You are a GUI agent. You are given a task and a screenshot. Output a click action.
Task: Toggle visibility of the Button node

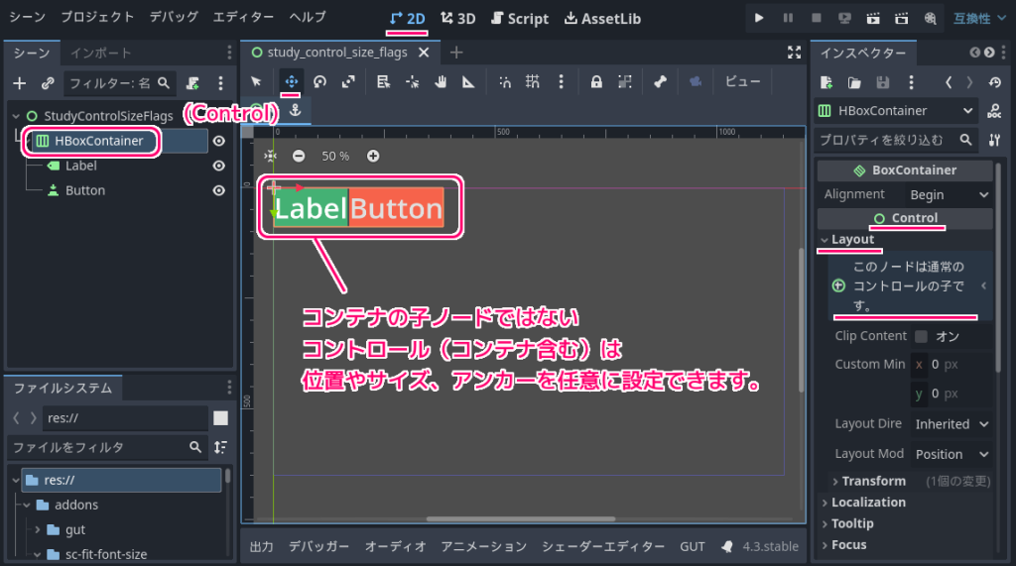(219, 190)
